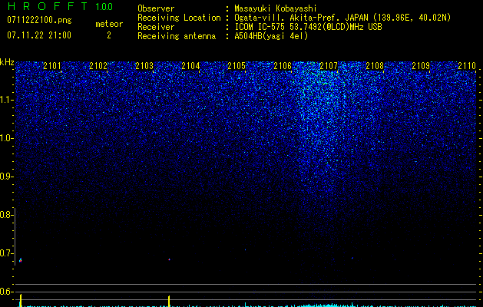Click the 0.7 frequency axis label
This screenshot has width=483, height=307.
pos(6,253)
